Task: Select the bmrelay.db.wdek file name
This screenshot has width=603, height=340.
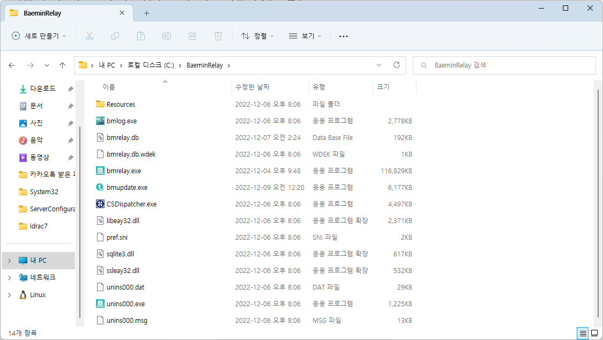Action: [131, 154]
